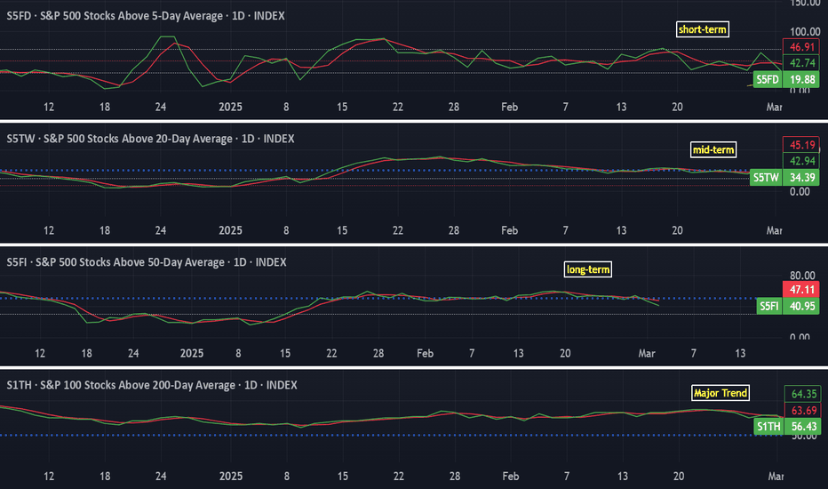
Task: Click the S1TH 200-Day Average chart title
Action: click(x=152, y=385)
